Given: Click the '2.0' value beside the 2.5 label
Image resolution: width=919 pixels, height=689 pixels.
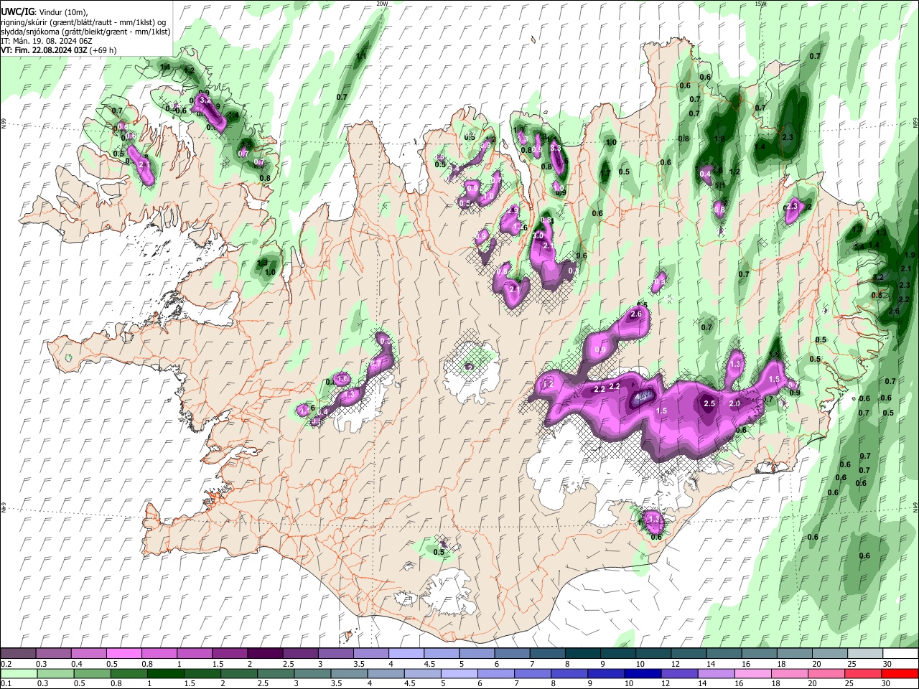Looking at the screenshot, I should click(734, 404).
